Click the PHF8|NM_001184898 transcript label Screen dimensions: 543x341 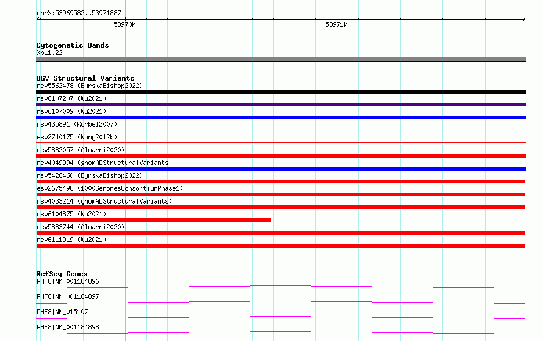point(68,327)
